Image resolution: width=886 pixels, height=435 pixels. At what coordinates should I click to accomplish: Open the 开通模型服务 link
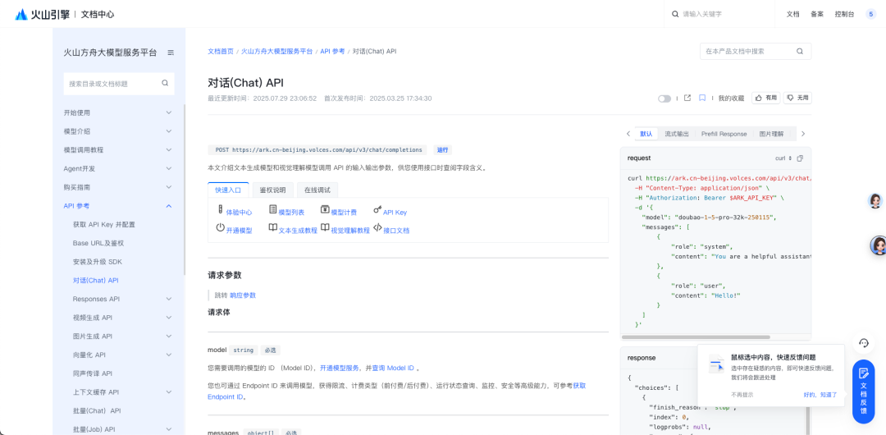(339, 368)
